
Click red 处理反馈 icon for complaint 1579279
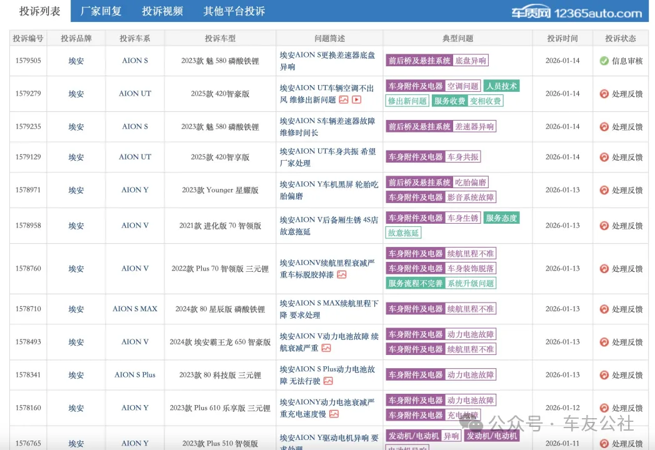click(604, 94)
